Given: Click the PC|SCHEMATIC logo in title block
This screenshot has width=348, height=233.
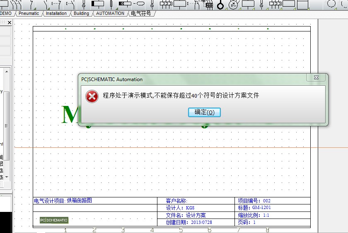Looking at the screenshot, I should click(x=54, y=220).
